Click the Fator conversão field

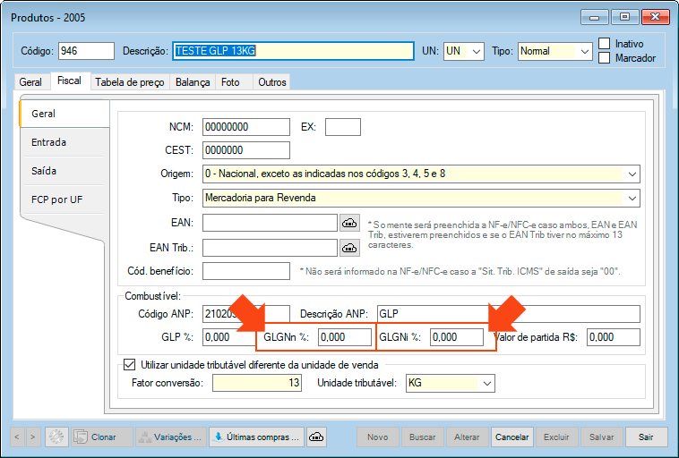[255, 383]
